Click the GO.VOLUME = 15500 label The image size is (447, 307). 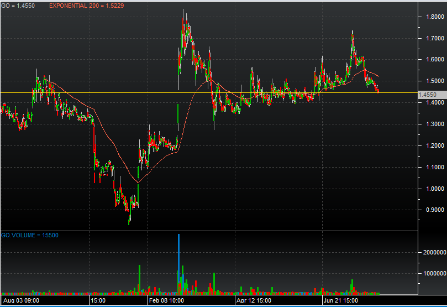[30, 235]
